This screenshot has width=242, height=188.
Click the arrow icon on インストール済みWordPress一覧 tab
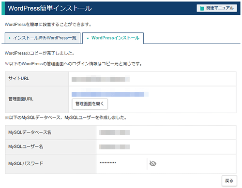click(10, 38)
